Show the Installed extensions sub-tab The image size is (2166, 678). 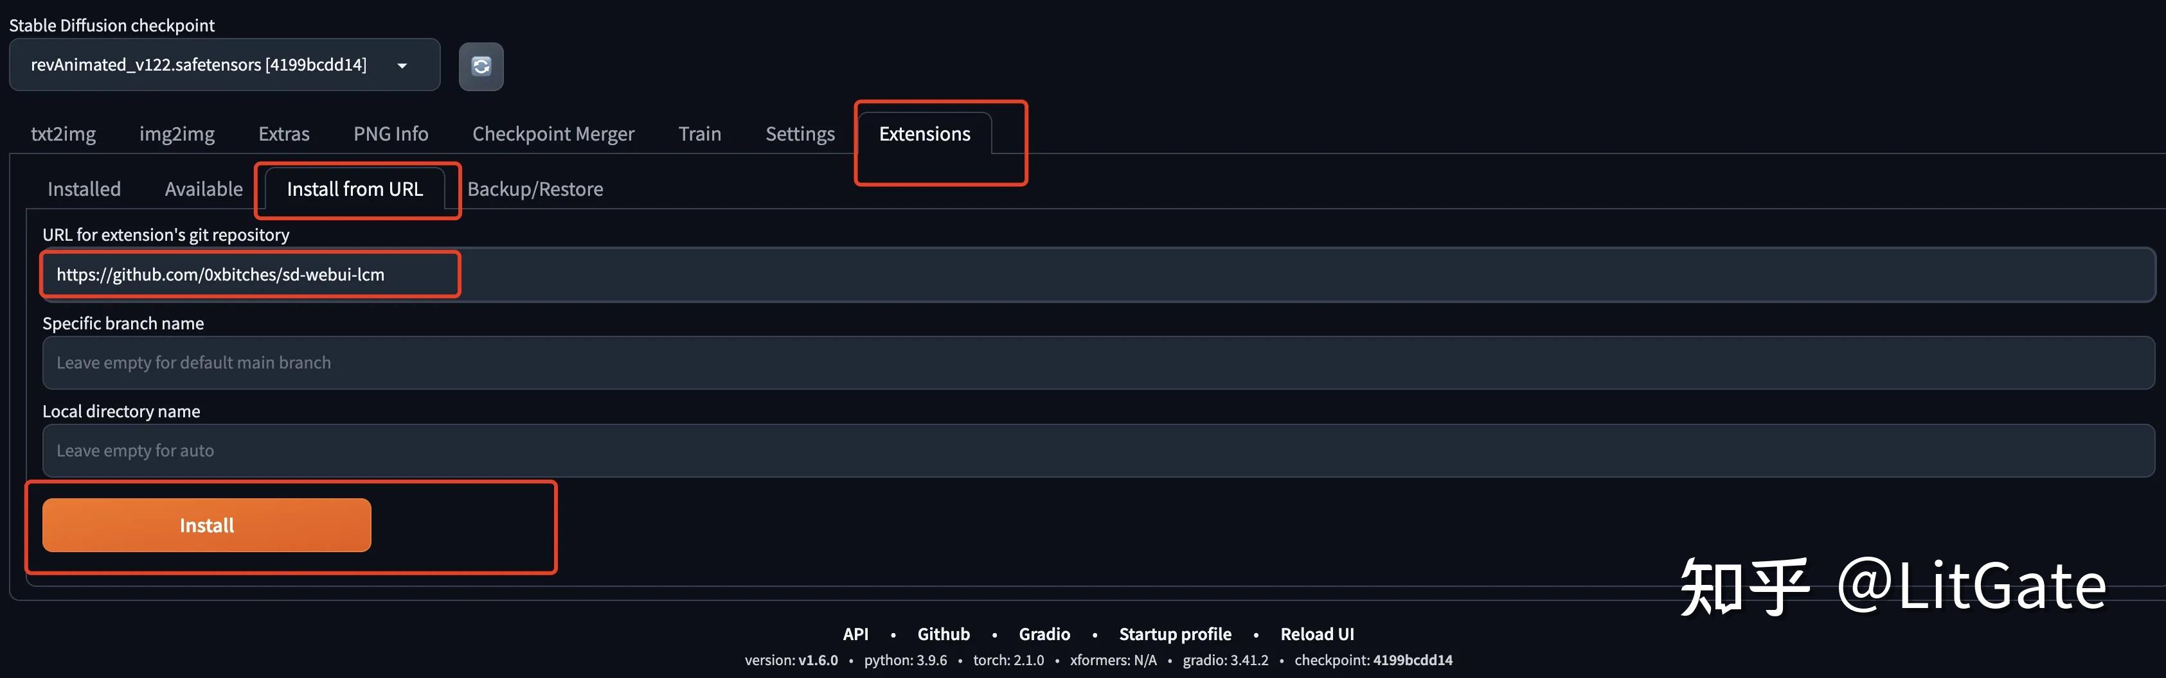click(x=84, y=189)
